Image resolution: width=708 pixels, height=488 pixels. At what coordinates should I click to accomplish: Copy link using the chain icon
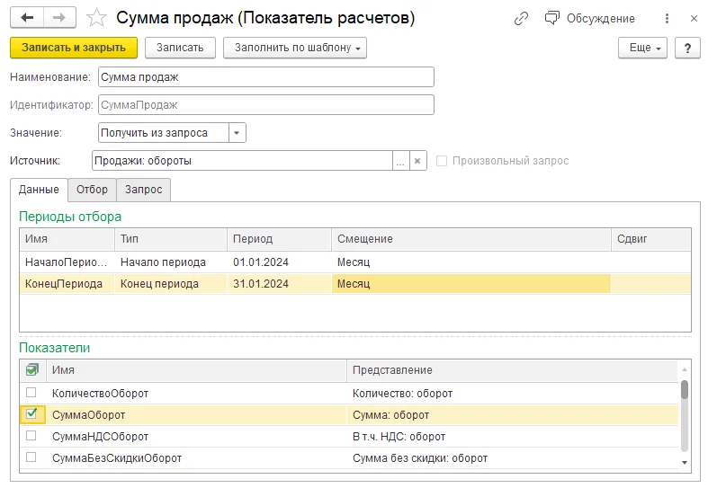pyautogui.click(x=521, y=19)
